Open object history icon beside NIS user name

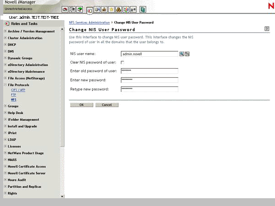[x=187, y=54]
